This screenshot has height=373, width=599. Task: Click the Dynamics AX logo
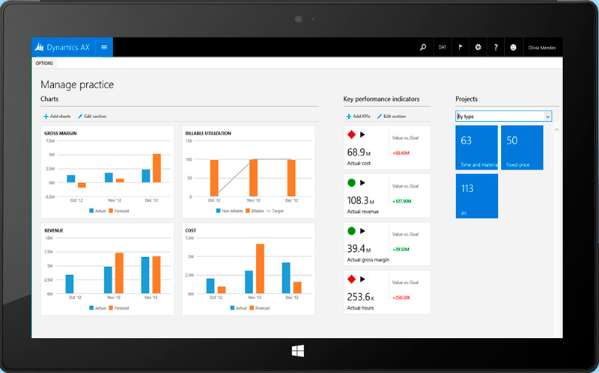point(64,47)
